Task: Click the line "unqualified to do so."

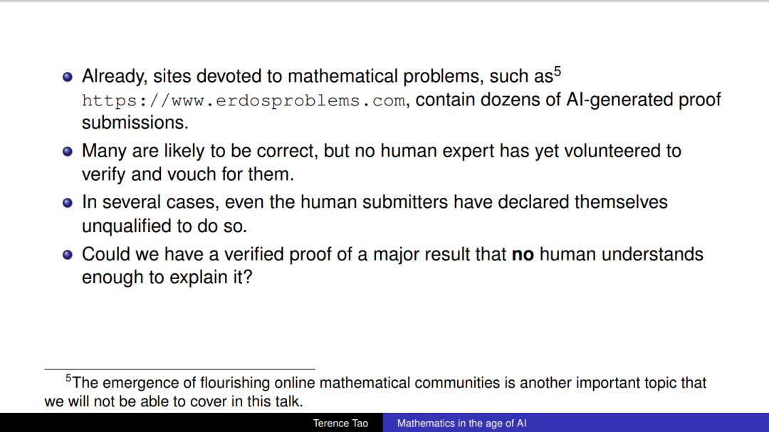Action: (164, 226)
